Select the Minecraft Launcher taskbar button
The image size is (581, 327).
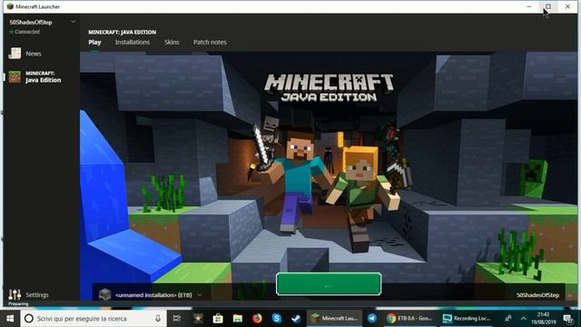pos(335,319)
